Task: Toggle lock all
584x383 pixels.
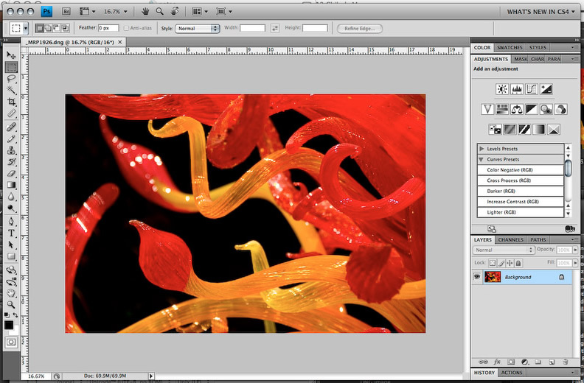Action: click(518, 263)
